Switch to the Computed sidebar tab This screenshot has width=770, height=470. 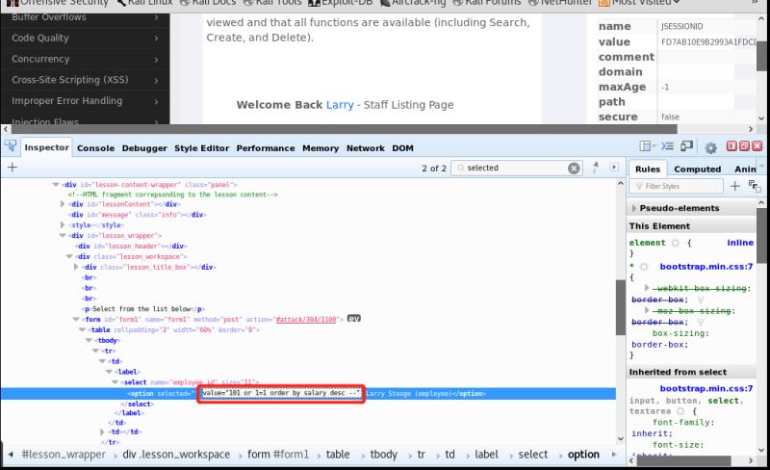click(x=697, y=170)
